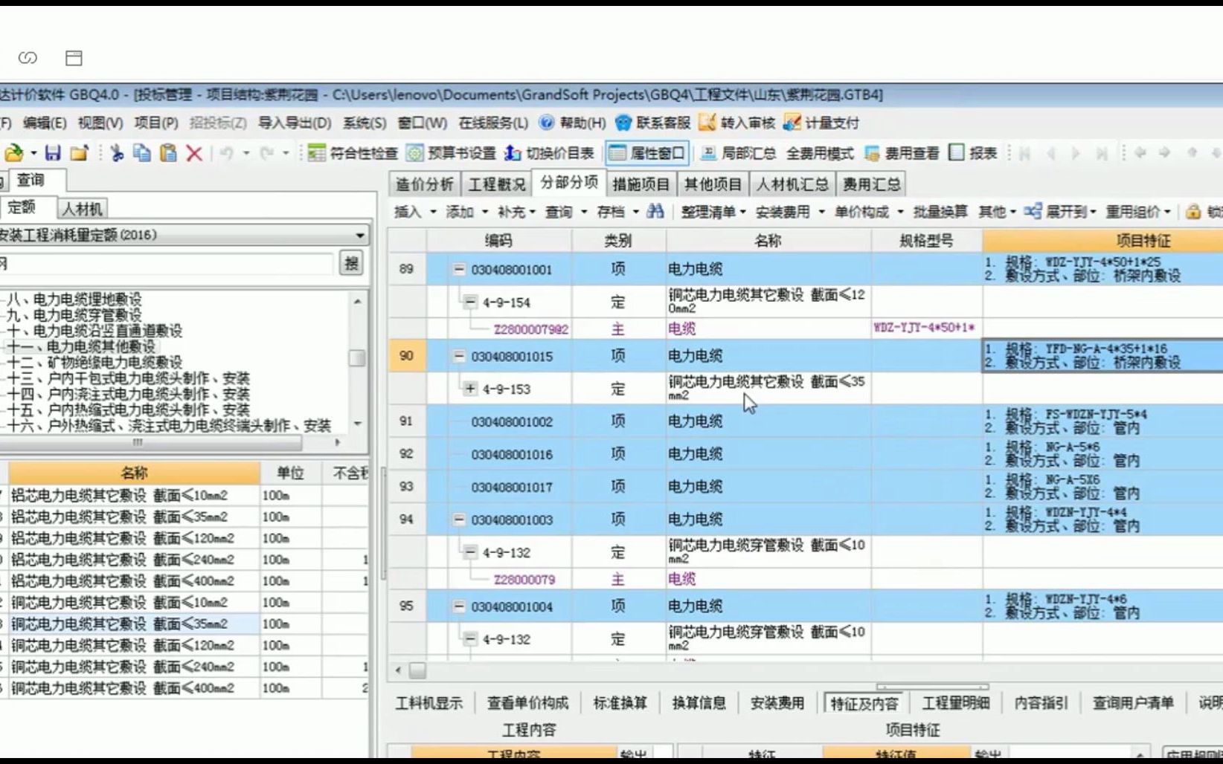
Task: Click 计量支付 measurement payment
Action: pyautogui.click(x=821, y=123)
